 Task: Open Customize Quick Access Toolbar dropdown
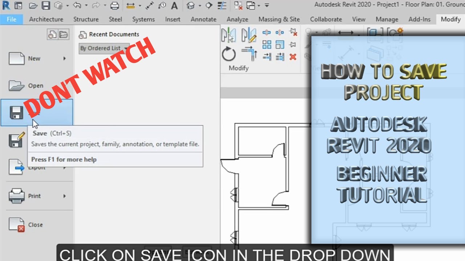(x=267, y=5)
